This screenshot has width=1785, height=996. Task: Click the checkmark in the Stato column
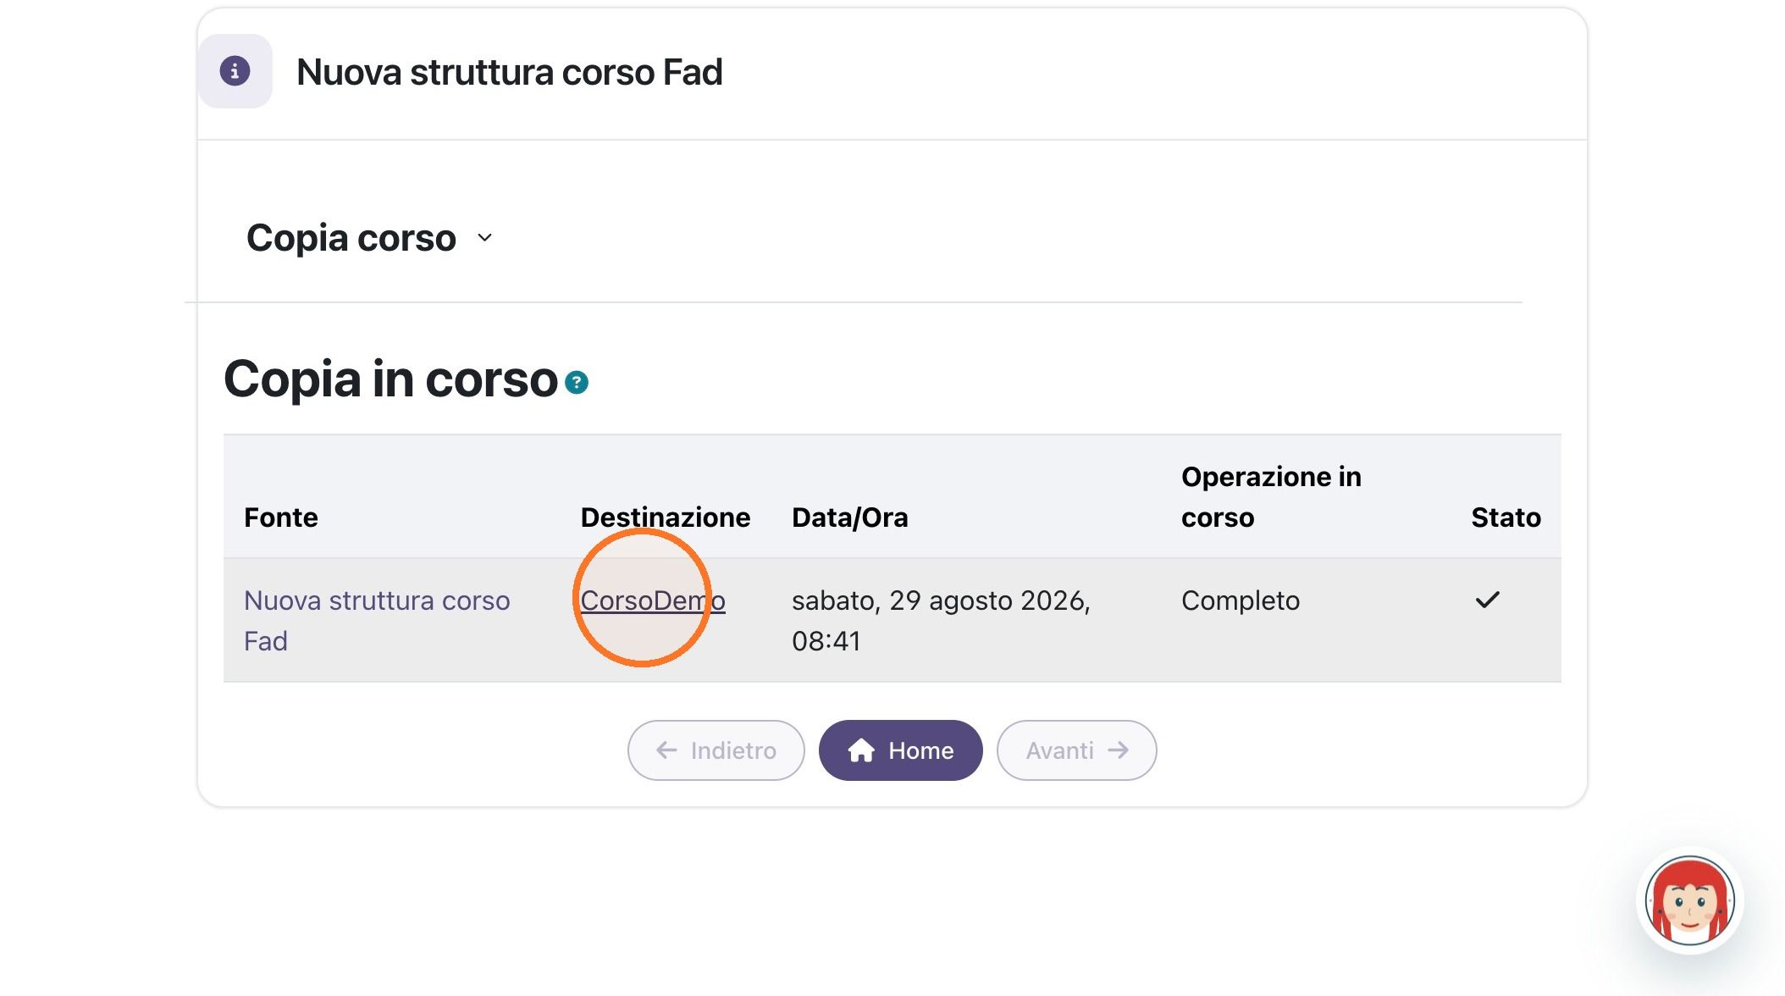point(1487,600)
